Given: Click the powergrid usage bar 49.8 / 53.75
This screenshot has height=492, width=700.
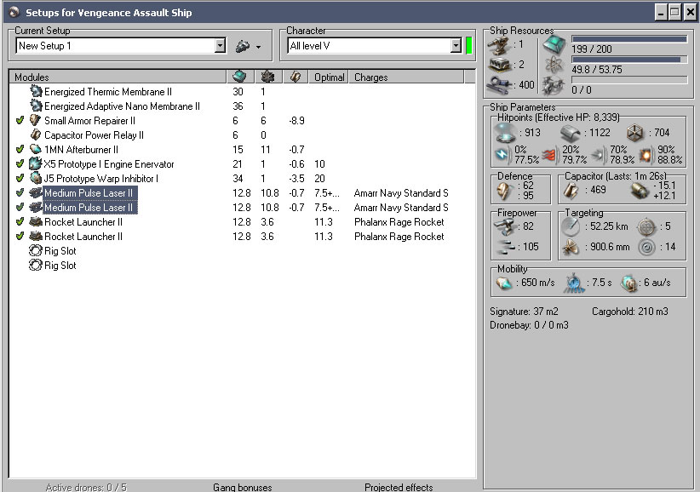Looking at the screenshot, I should click(629, 60).
